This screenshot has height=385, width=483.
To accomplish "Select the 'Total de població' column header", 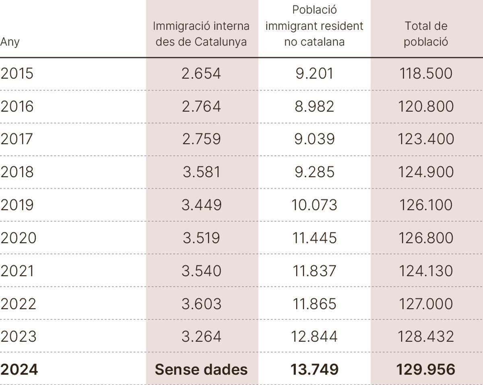I will tap(426, 34).
